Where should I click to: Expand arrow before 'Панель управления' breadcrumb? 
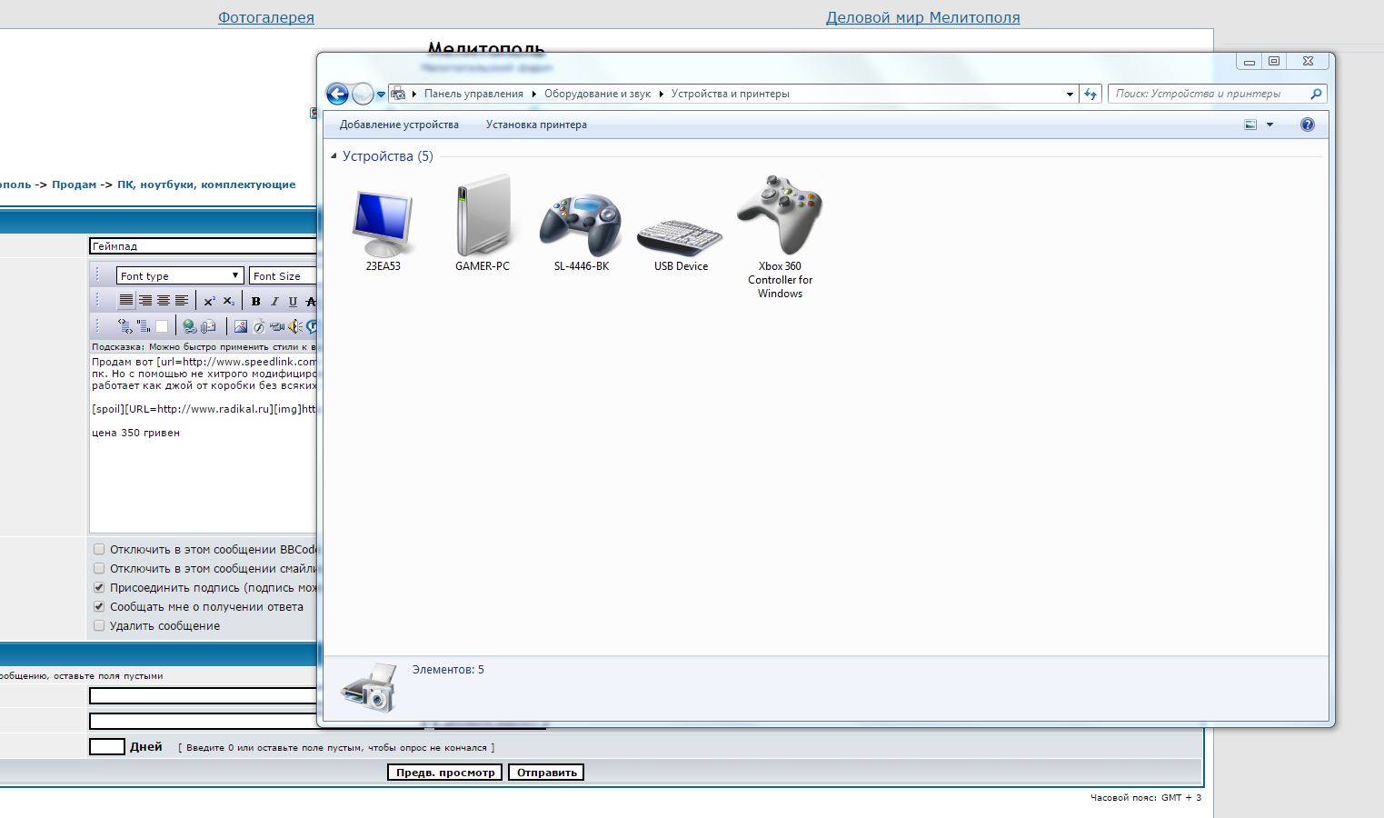414,94
